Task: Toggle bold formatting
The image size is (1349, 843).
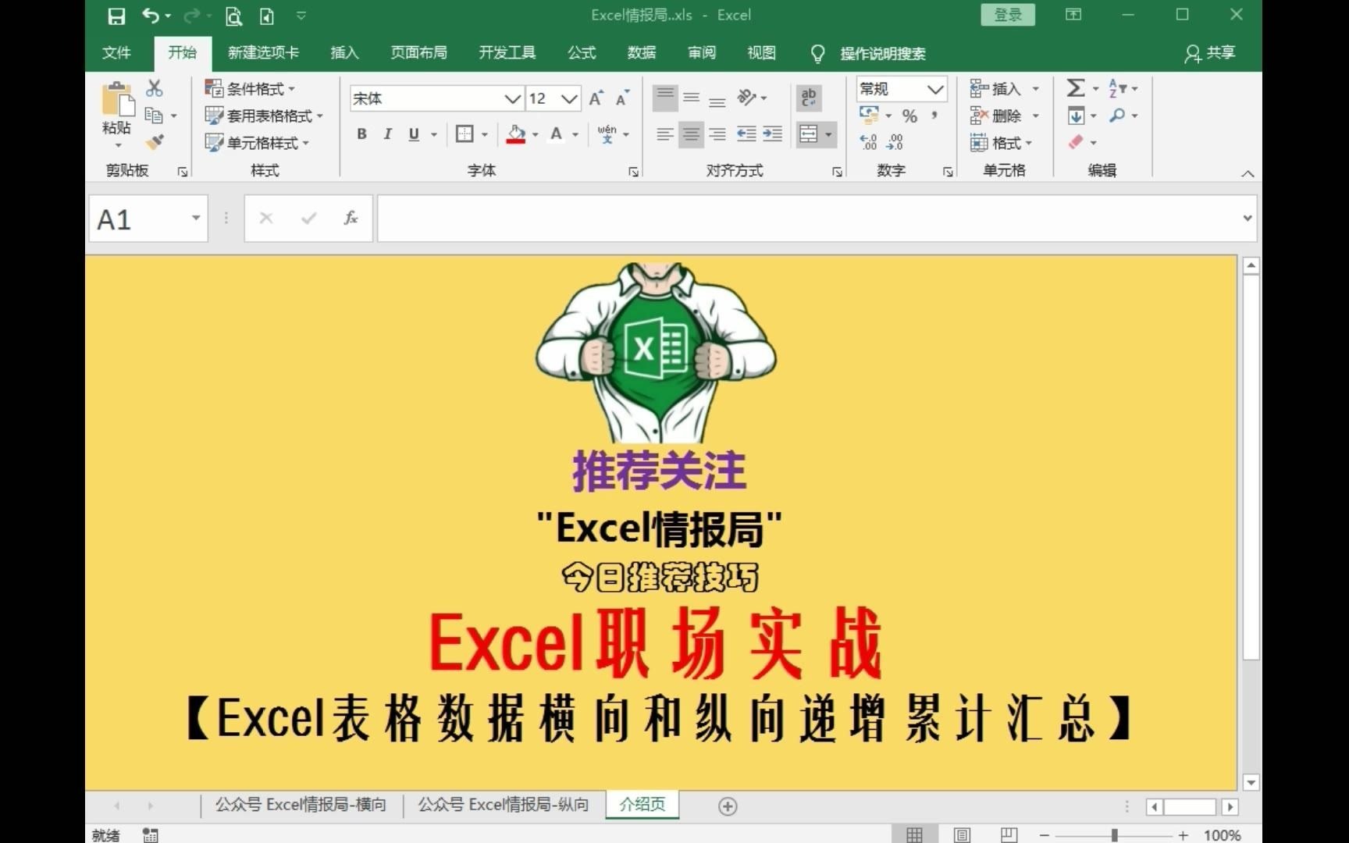Action: [x=361, y=134]
